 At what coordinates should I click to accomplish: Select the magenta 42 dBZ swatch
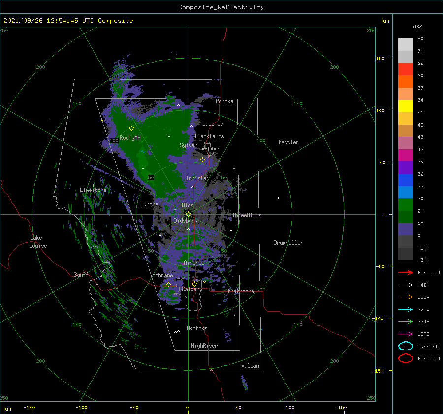(x=406, y=155)
